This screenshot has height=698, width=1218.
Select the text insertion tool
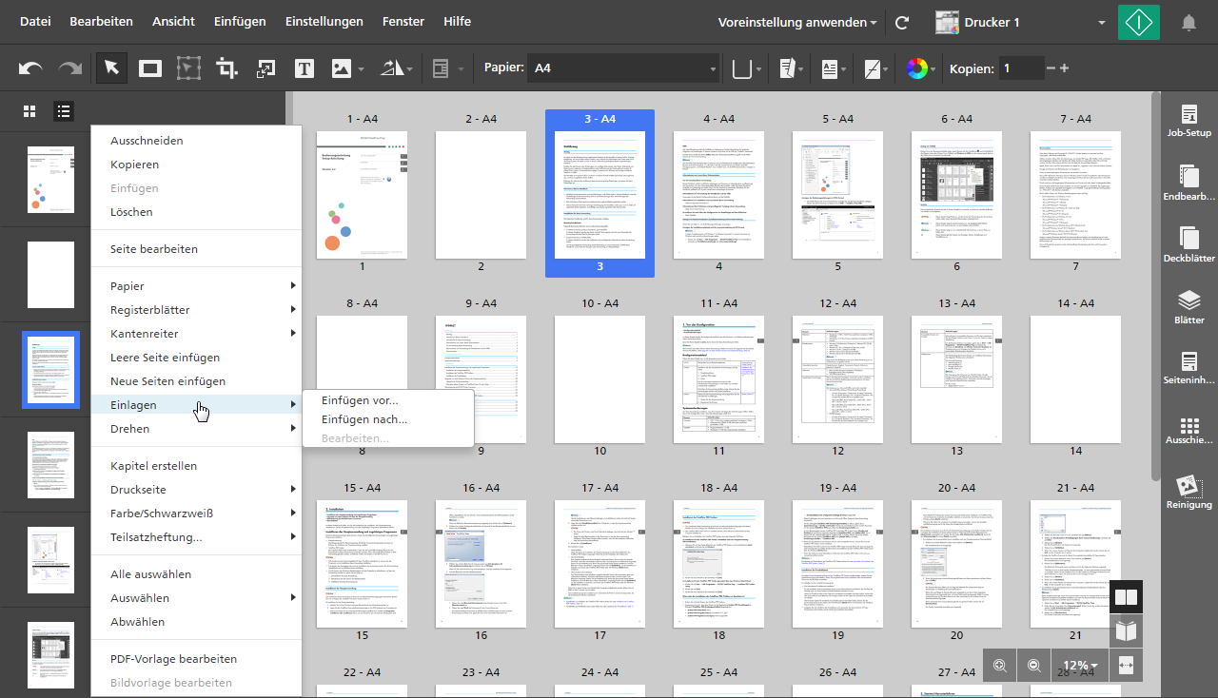click(x=304, y=68)
